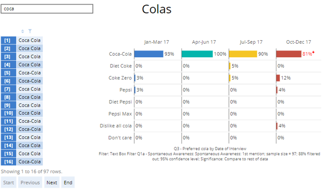Click the red Coca-Cola bar for Oct-Dec 17
This screenshot has height=190, width=326.
click(x=289, y=54)
